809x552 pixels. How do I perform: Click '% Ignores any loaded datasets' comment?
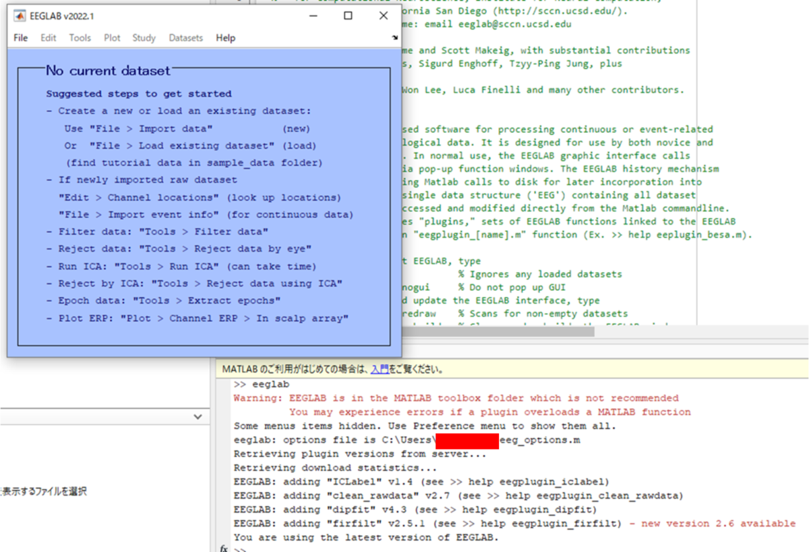pyautogui.click(x=541, y=274)
